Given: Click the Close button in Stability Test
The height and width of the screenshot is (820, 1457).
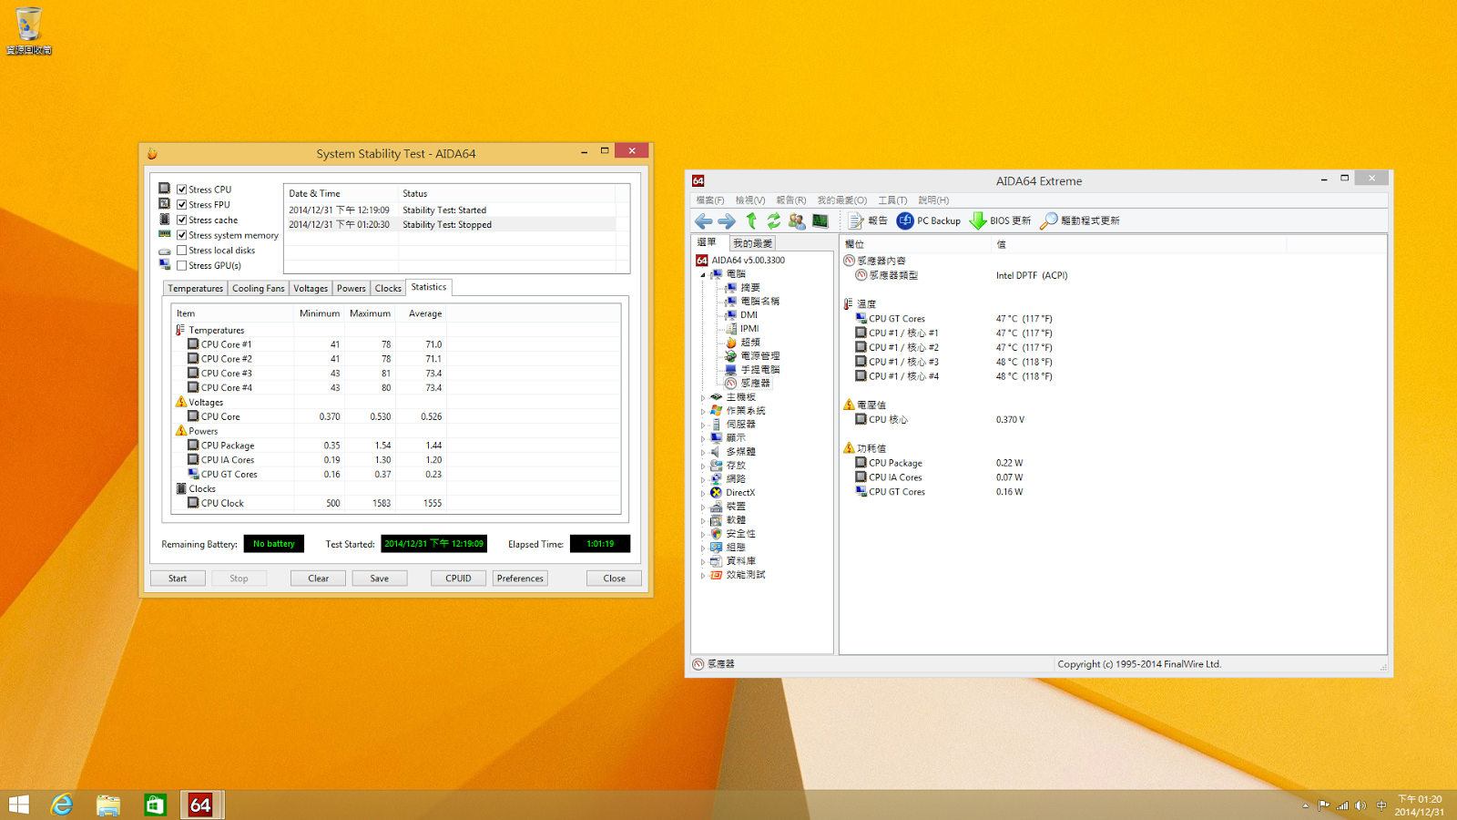Looking at the screenshot, I should (x=615, y=579).
